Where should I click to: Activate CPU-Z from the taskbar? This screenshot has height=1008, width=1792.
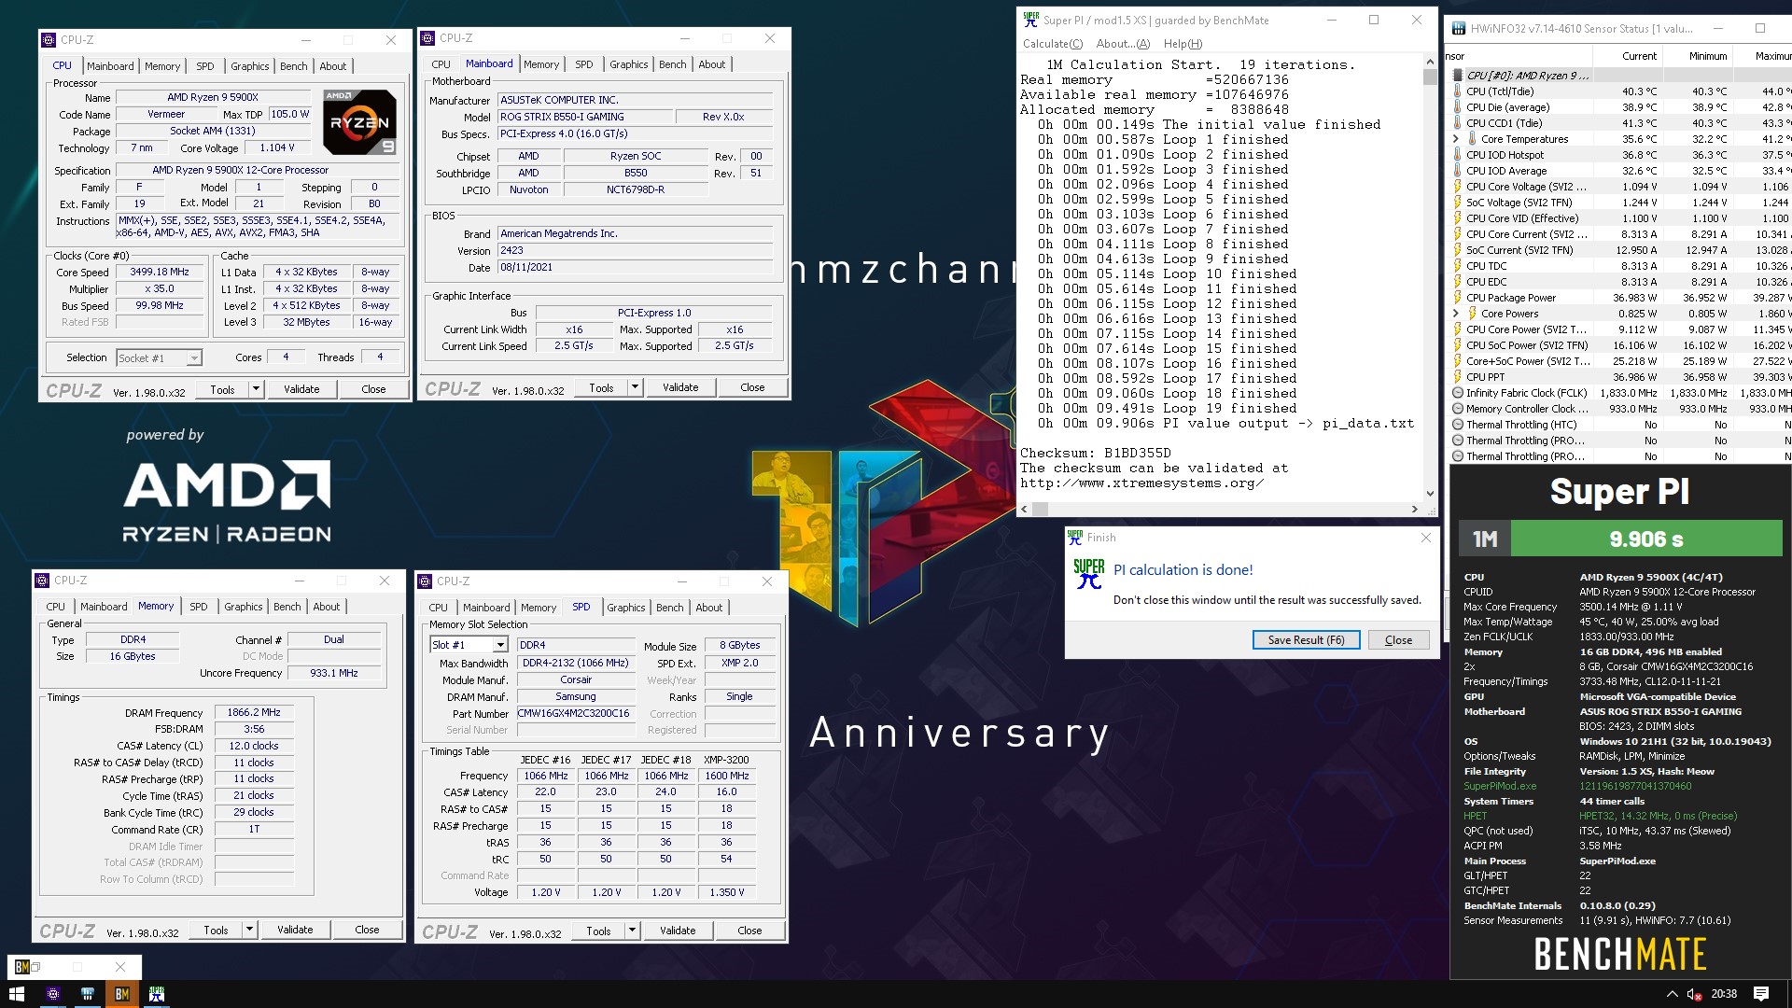click(x=53, y=994)
